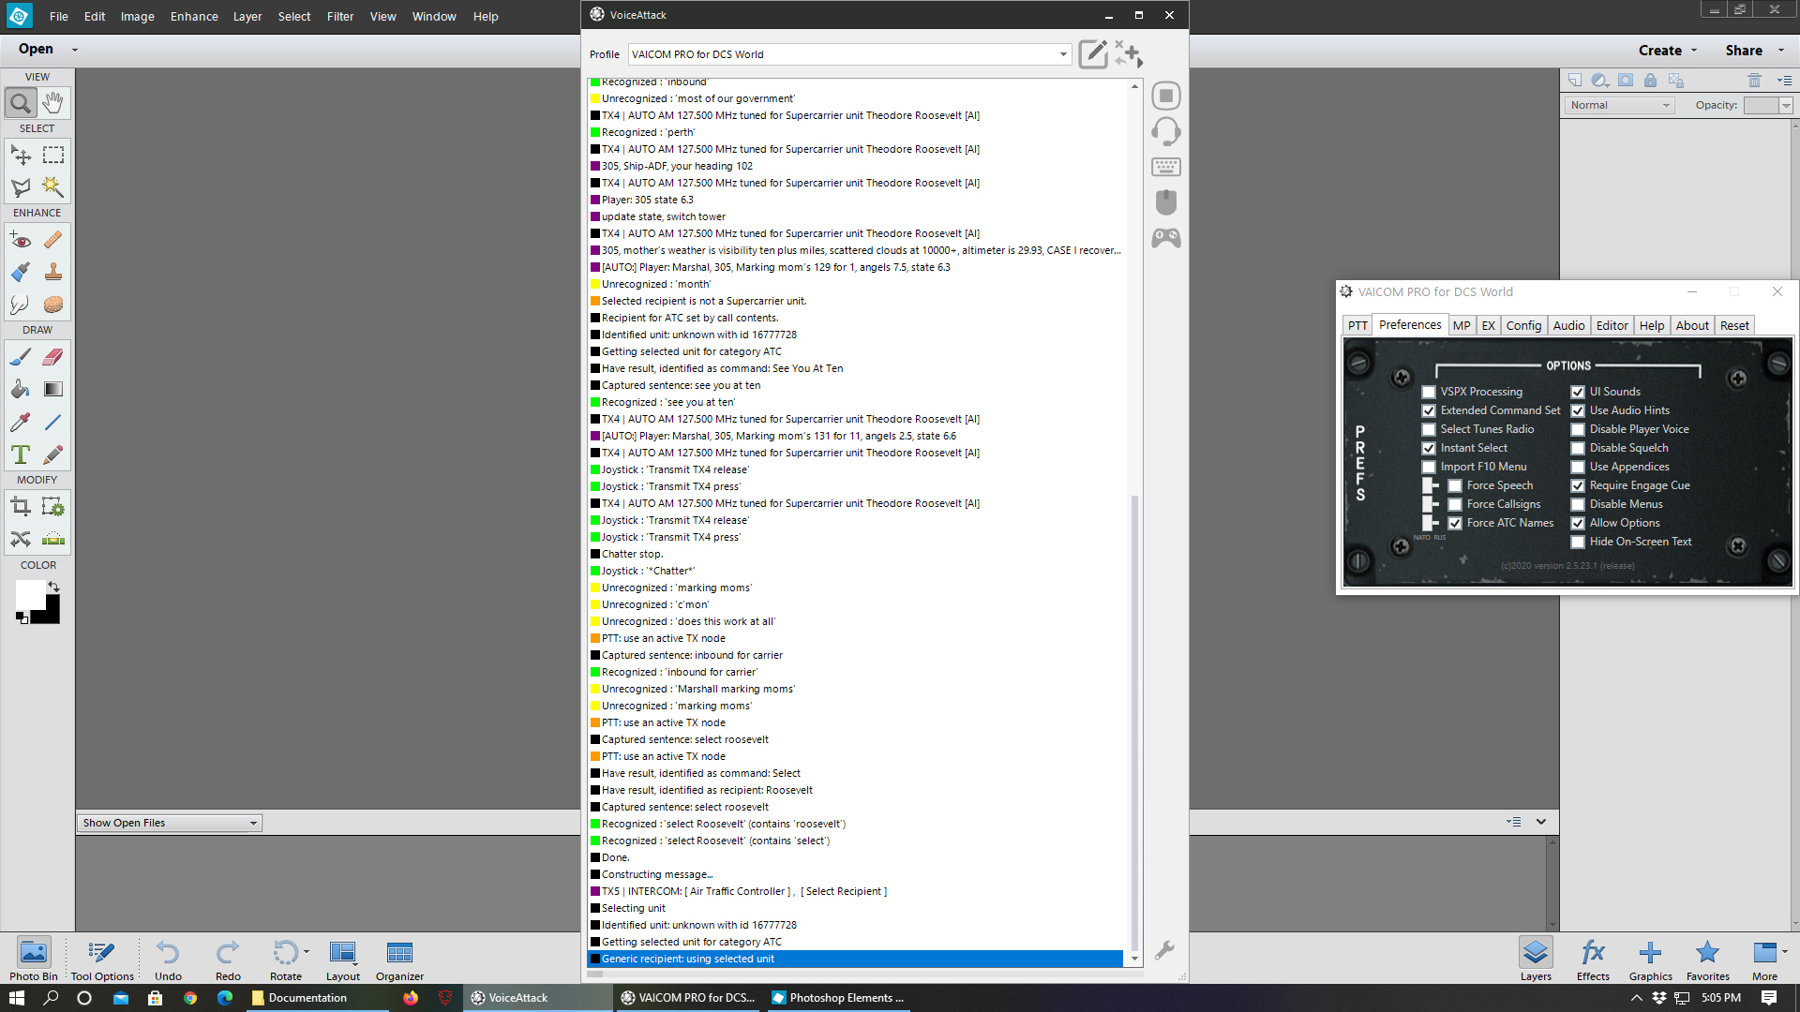Select the Gradient tool
Image resolution: width=1800 pixels, height=1012 pixels.
point(53,389)
